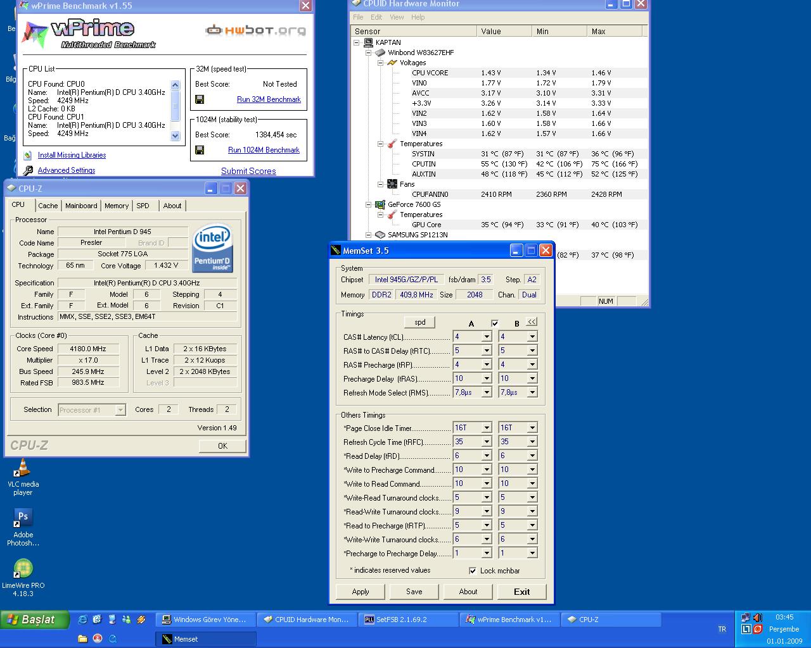811x648 pixels.
Task: Open the View menu in Hardware Monitor
Action: pyautogui.click(x=397, y=17)
